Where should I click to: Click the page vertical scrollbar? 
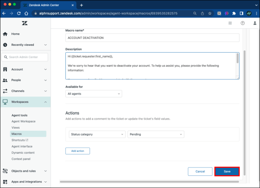point(245,113)
